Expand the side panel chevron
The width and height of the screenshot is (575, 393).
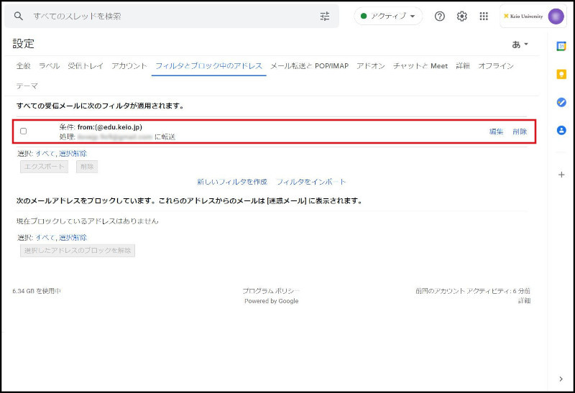[x=561, y=379]
